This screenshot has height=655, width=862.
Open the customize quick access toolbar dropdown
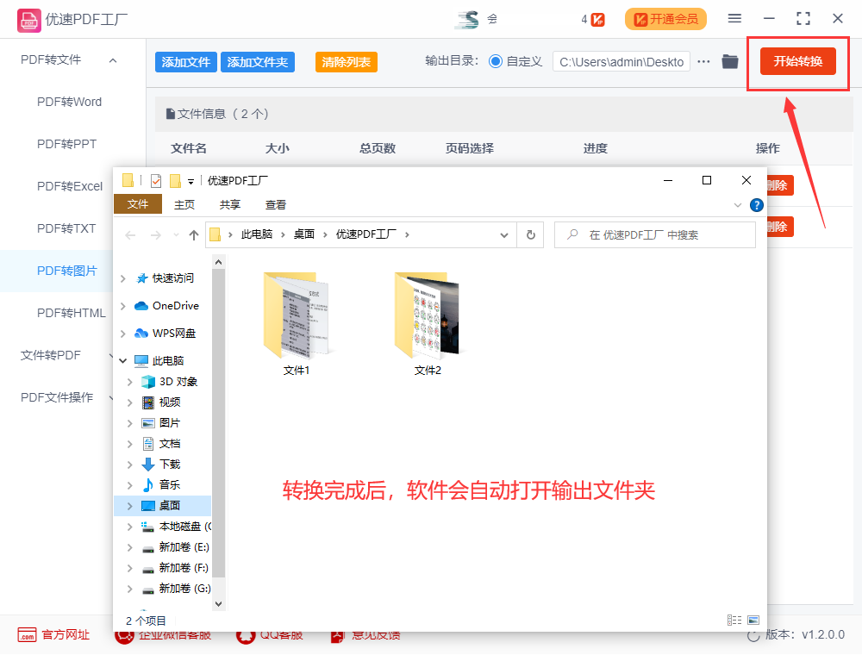[x=191, y=181]
